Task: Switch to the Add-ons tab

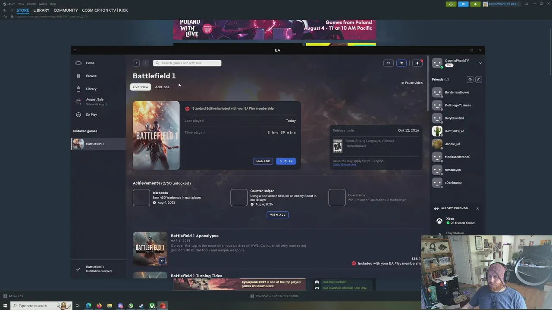Action: pos(162,87)
